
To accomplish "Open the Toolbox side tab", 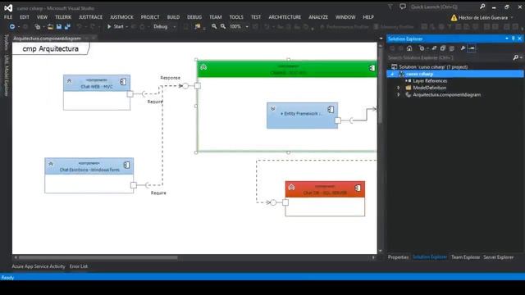I will tap(6, 42).
